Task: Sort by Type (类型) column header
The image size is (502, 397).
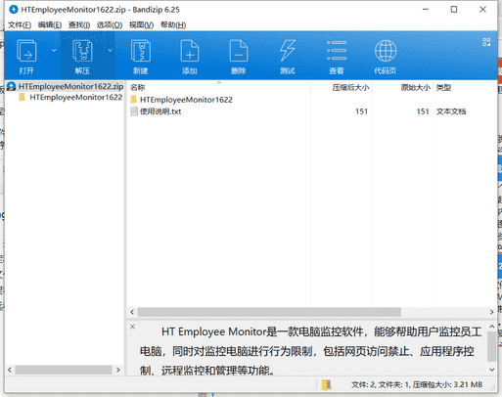Action: pos(443,87)
